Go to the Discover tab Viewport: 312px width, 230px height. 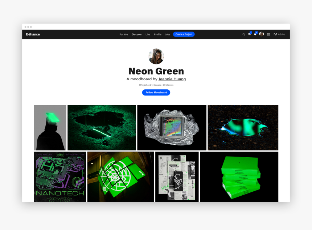(137, 34)
